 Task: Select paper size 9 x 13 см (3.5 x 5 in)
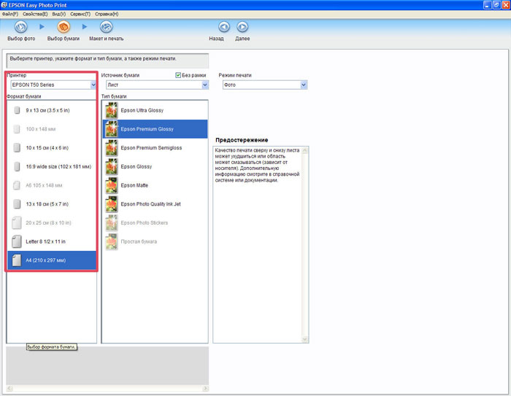click(x=52, y=110)
